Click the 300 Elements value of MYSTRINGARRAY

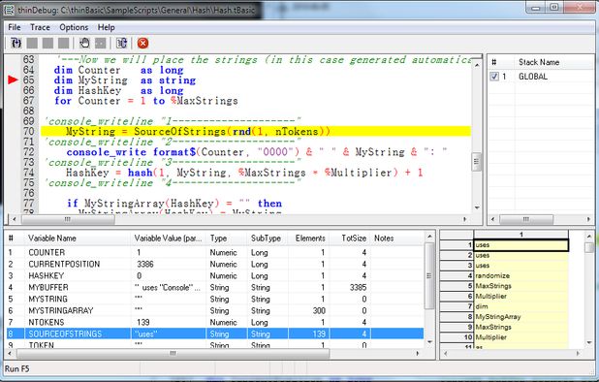pos(319,310)
